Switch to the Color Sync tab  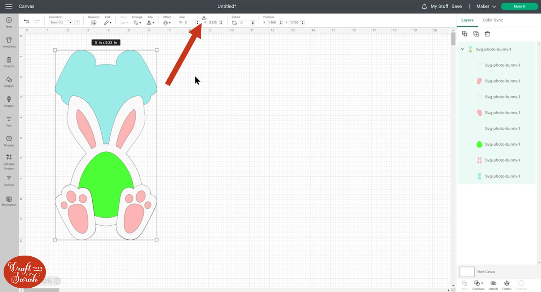(493, 20)
